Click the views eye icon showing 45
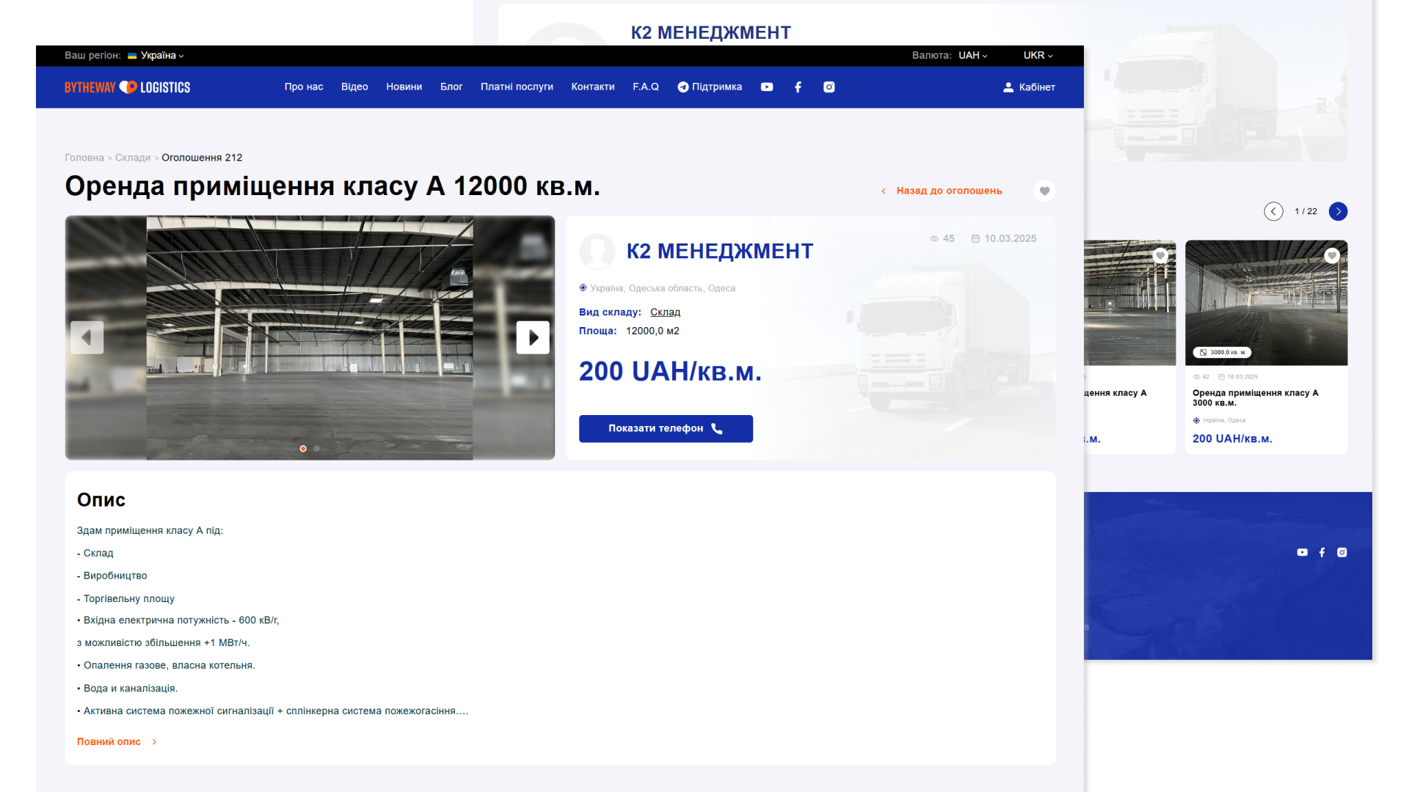This screenshot has height=792, width=1409. coord(934,239)
